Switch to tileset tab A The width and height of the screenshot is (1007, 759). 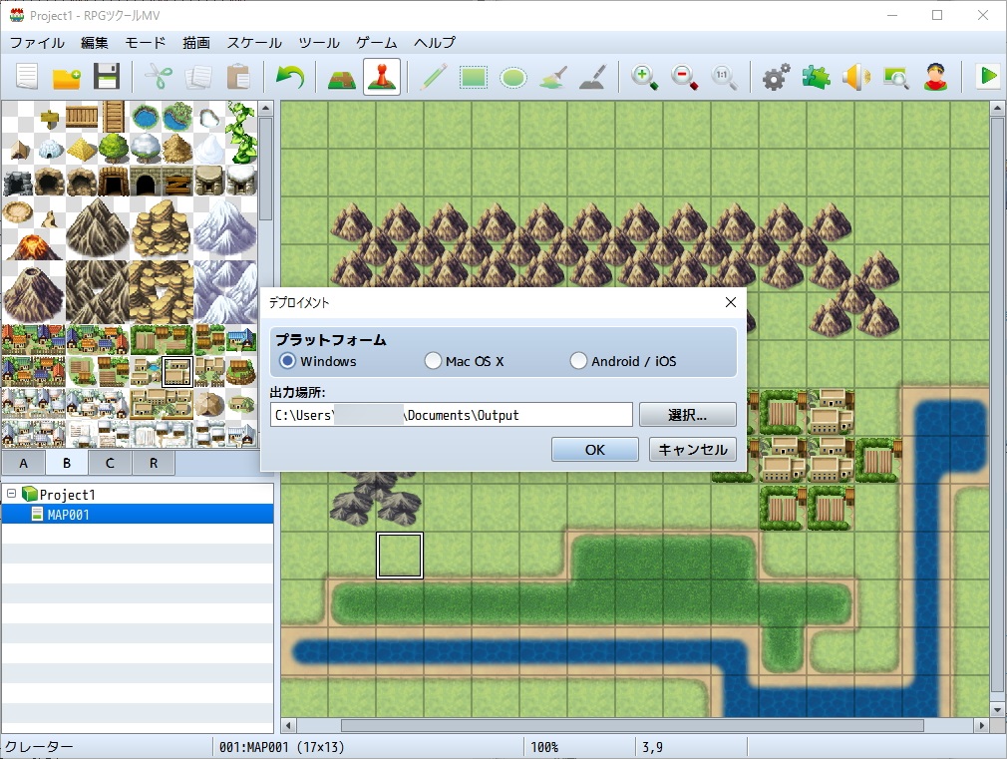tap(24, 463)
